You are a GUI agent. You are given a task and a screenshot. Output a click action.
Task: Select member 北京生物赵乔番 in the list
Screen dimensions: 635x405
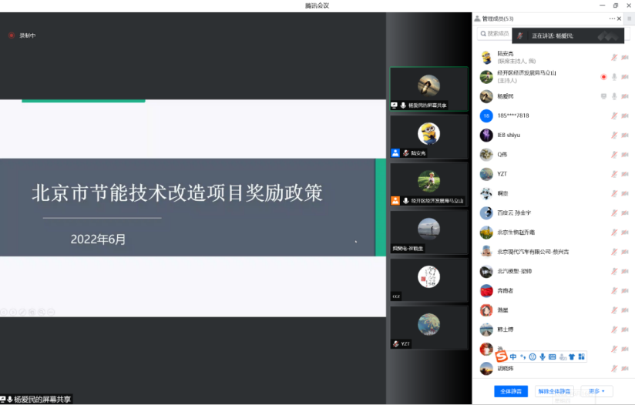click(x=553, y=233)
